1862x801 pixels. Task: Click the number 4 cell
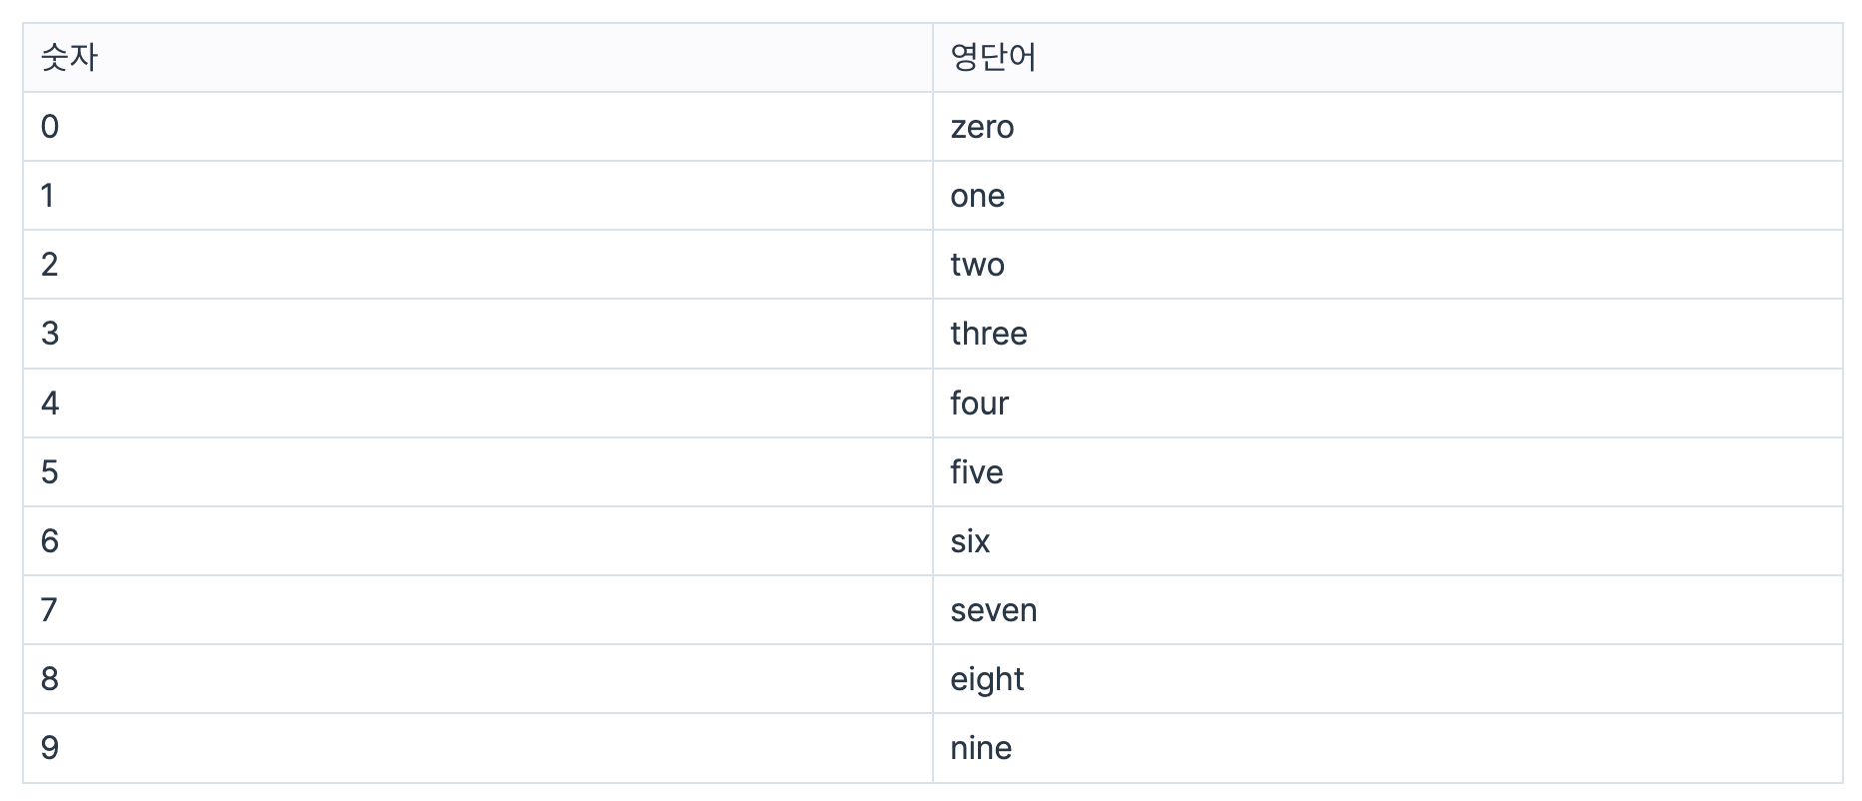coord(477,403)
